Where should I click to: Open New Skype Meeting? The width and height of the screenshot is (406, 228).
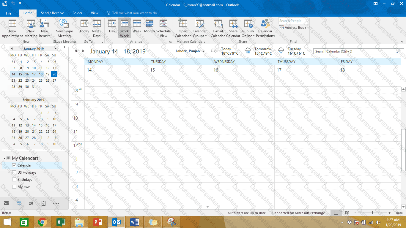tap(64, 28)
